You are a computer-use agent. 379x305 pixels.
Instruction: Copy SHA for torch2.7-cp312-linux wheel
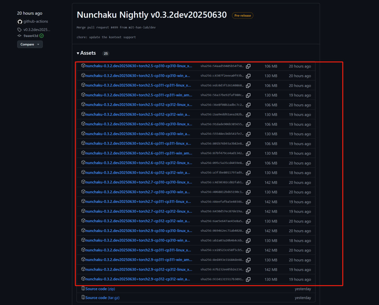coord(248,212)
